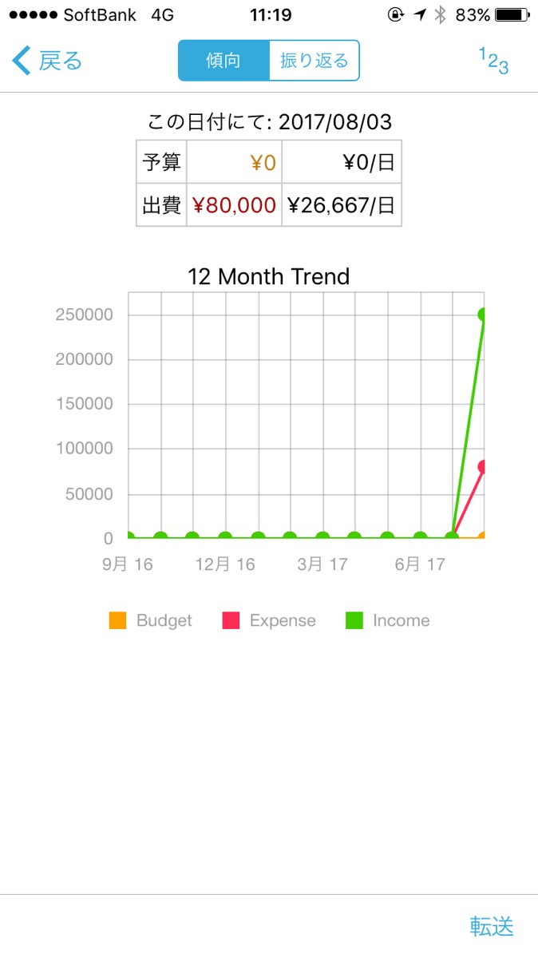Open the 123 numbers view icon
538x958 pixels.
pyautogui.click(x=493, y=61)
